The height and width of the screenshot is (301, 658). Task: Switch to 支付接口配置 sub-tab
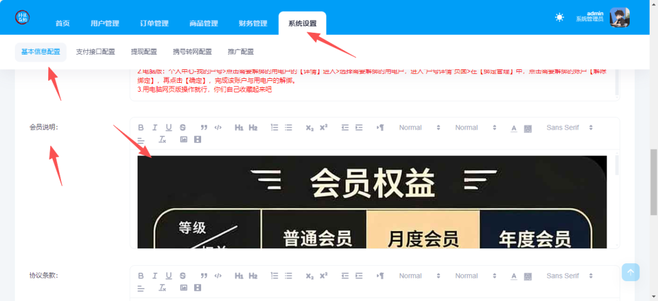click(95, 52)
